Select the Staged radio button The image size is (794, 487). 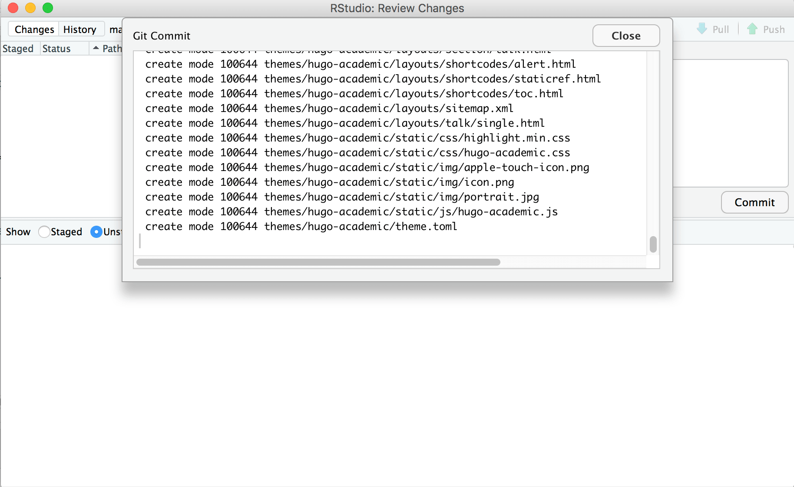click(44, 232)
